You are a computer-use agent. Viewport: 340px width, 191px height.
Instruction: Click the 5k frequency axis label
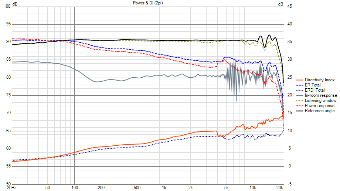[x=226, y=188]
